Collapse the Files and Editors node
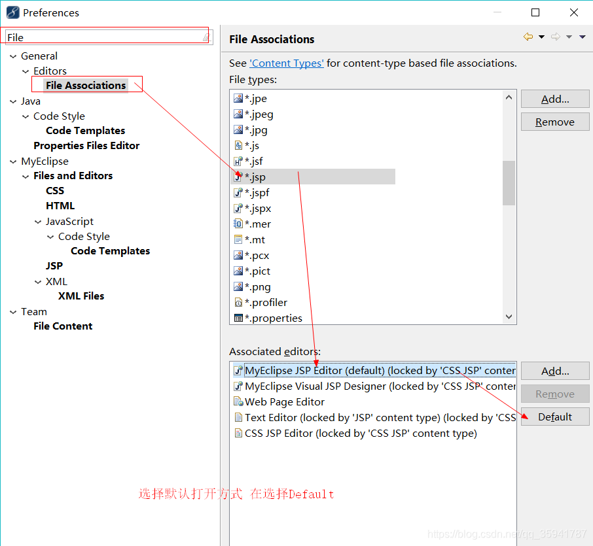593x546 pixels. tap(26, 177)
